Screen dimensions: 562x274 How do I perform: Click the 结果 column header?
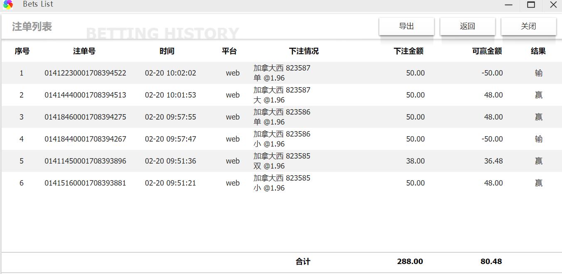pyautogui.click(x=538, y=51)
